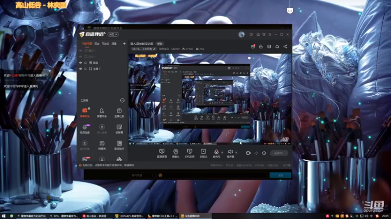Click the grey streaming status button
This screenshot has height=219, width=391.
coord(279,153)
